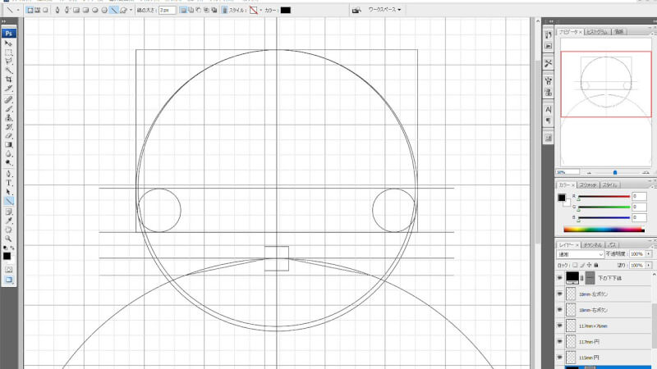657x369 pixels.
Task: Switch to the チャンネル tab
Action: (592, 245)
